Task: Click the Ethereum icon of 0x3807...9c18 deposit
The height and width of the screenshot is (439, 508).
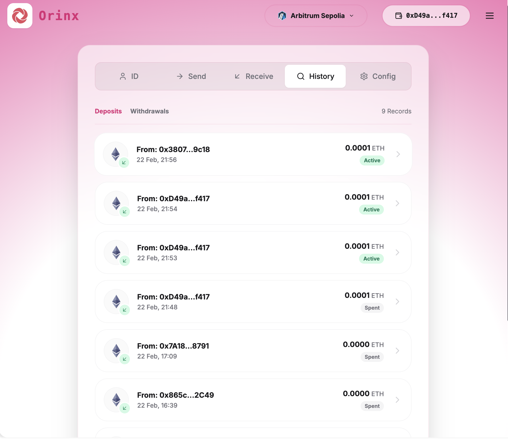Action: (116, 154)
